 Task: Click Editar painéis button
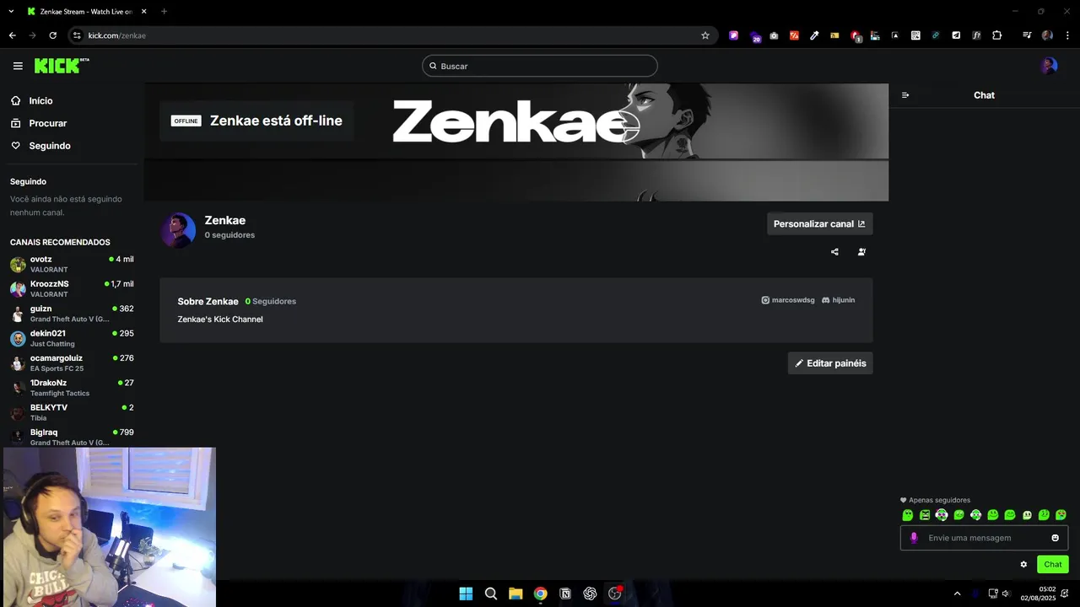[x=830, y=363]
